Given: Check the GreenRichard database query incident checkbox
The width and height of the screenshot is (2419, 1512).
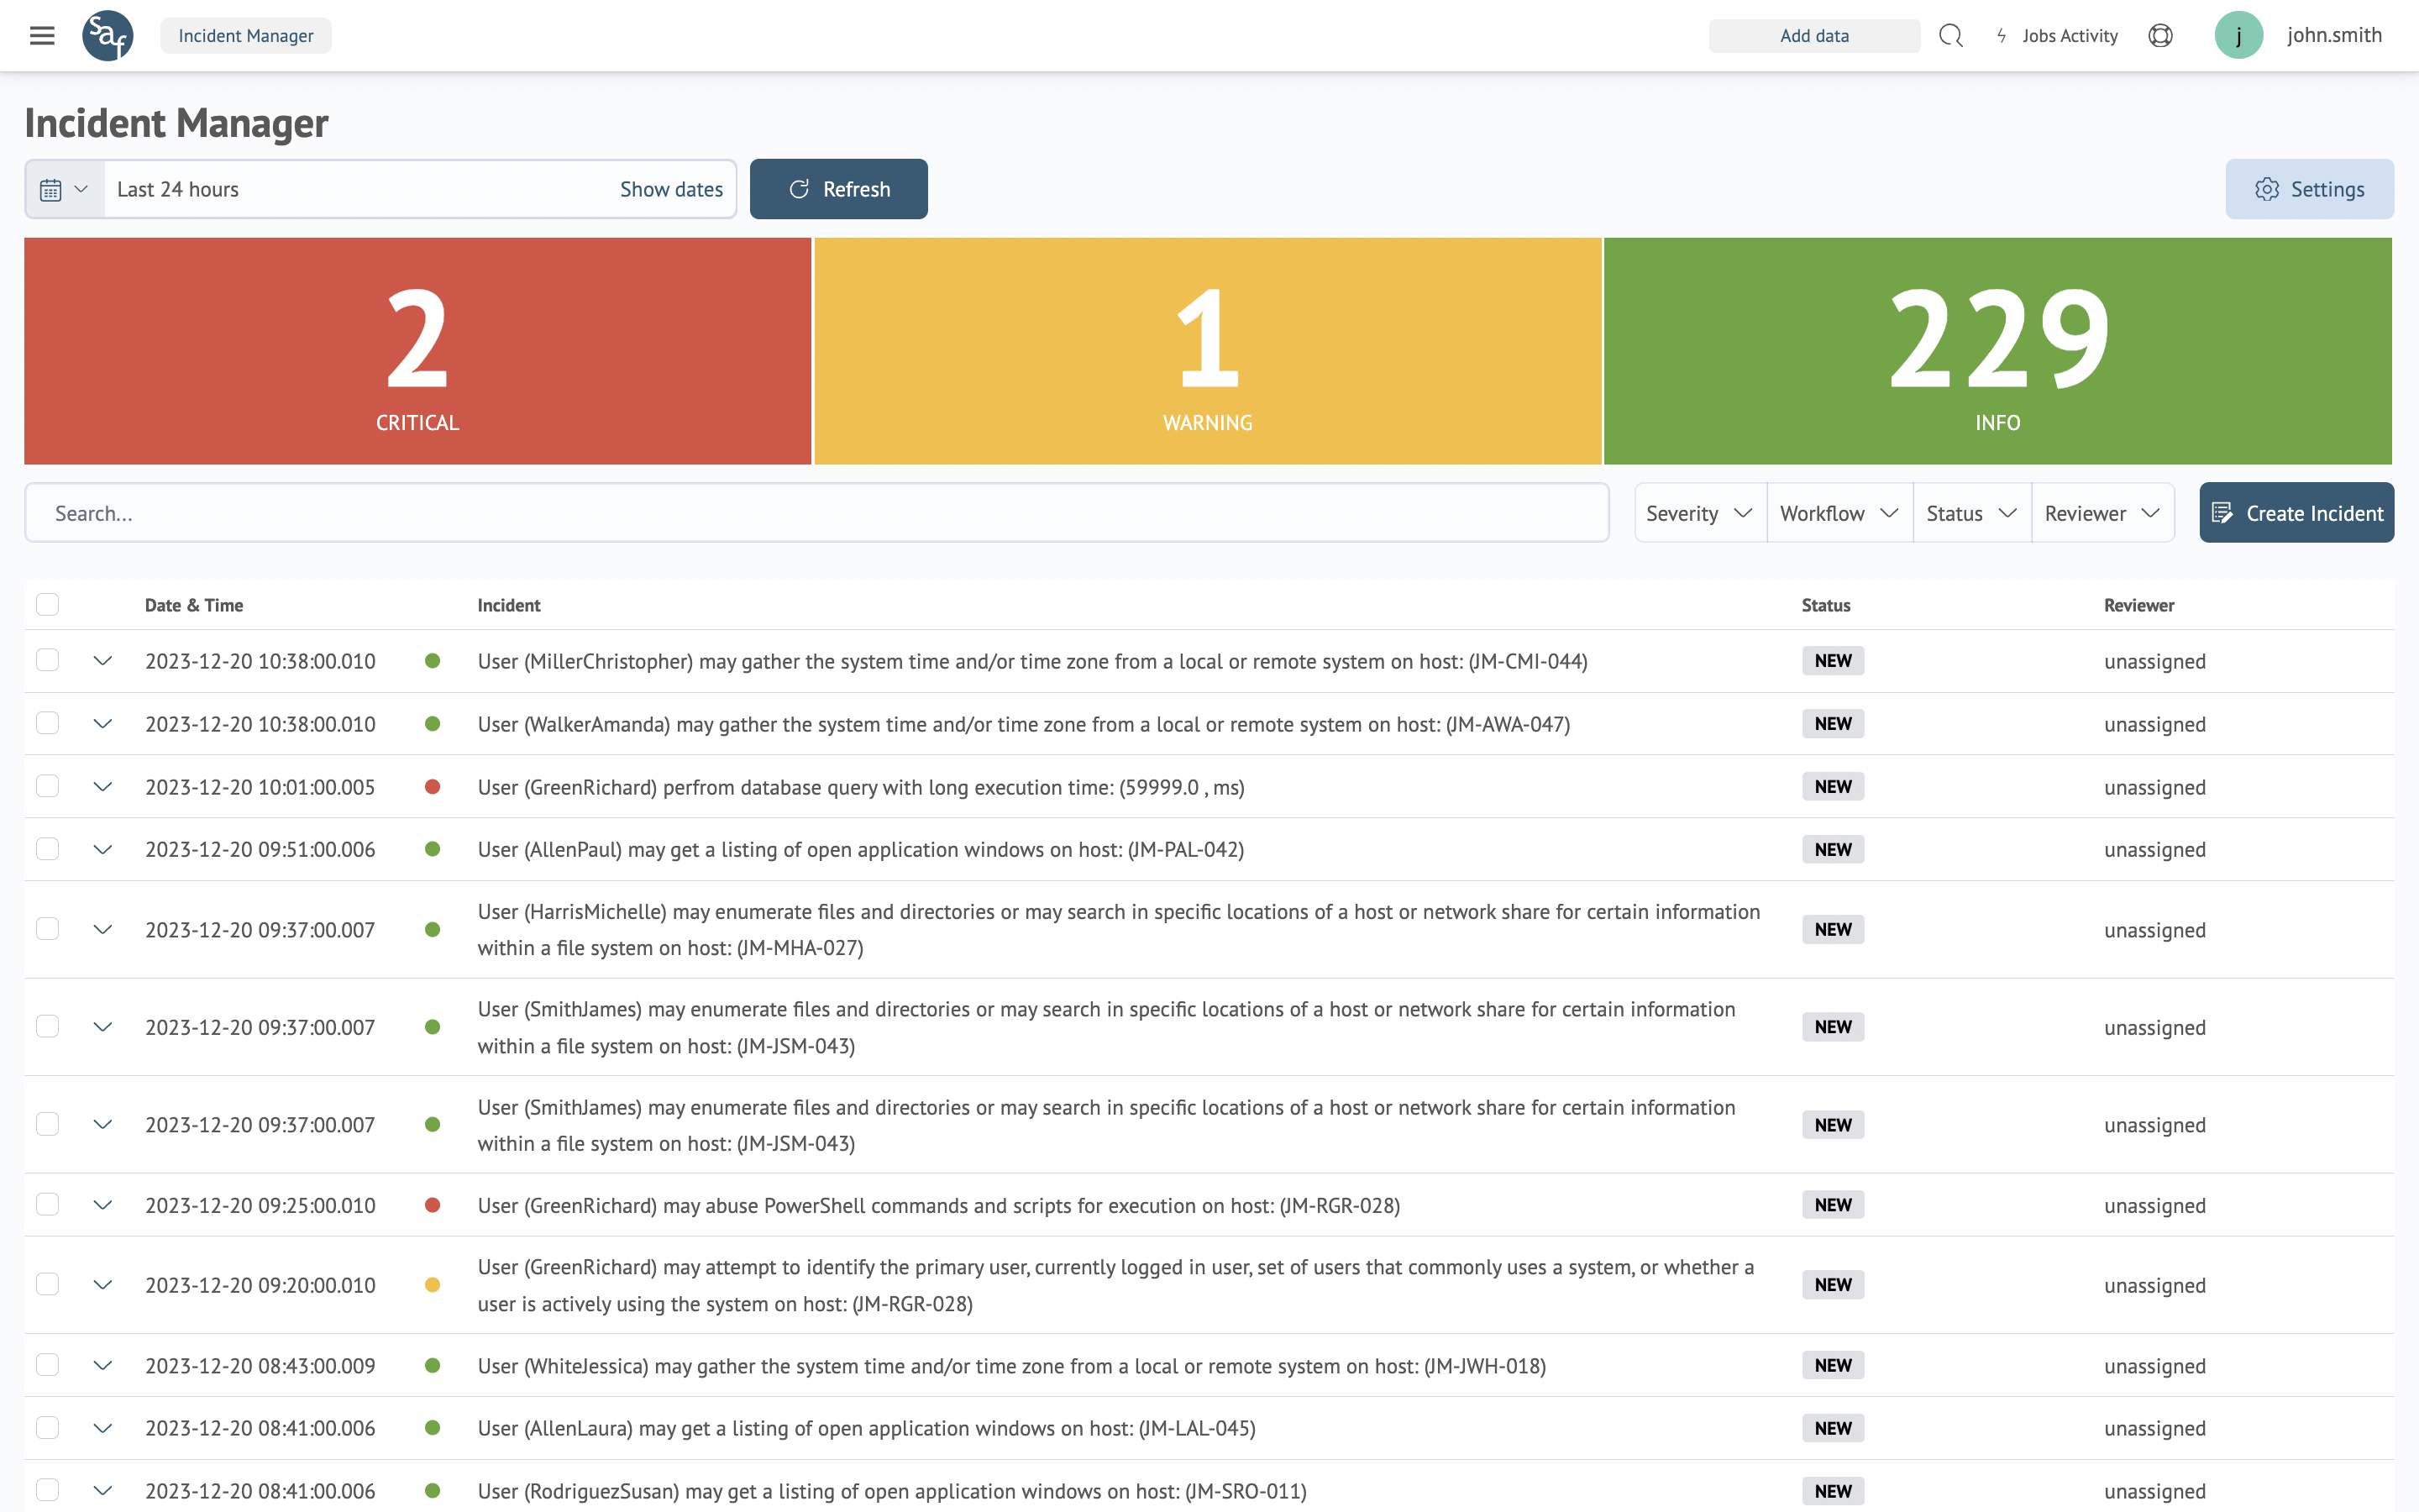Looking at the screenshot, I should tap(47, 786).
